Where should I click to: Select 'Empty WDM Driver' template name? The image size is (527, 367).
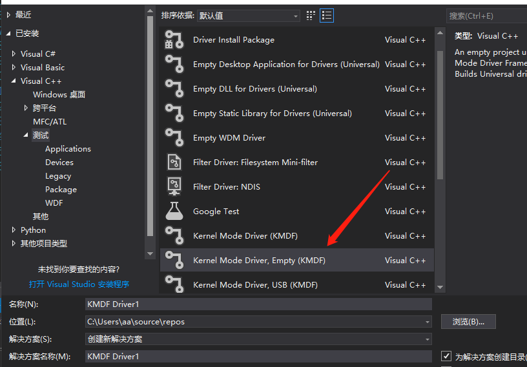point(229,137)
